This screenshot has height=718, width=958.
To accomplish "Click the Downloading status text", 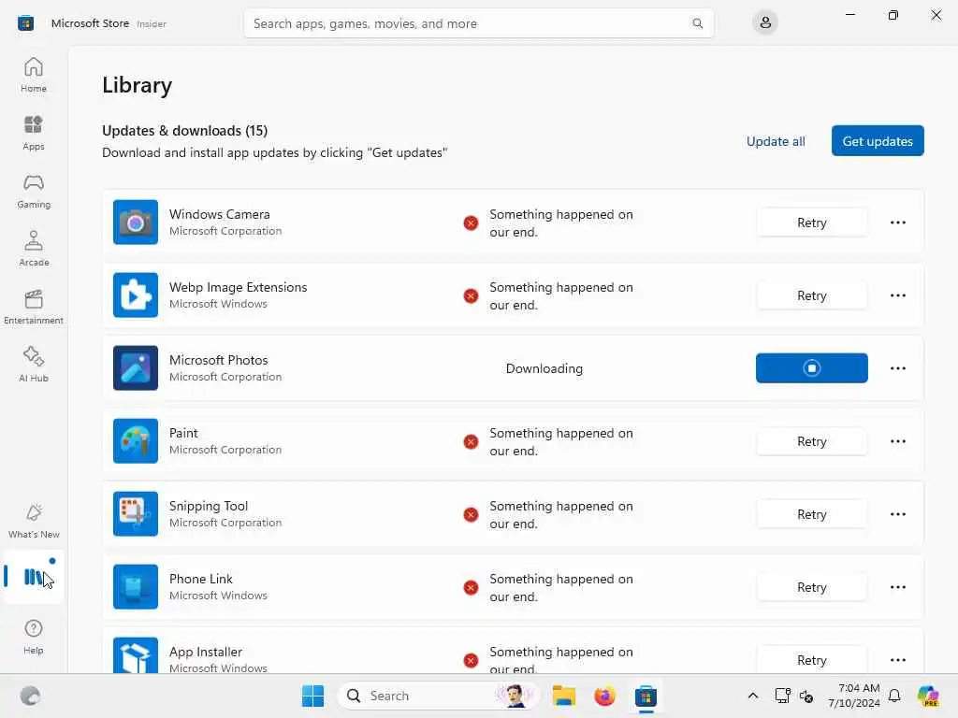I will (544, 368).
